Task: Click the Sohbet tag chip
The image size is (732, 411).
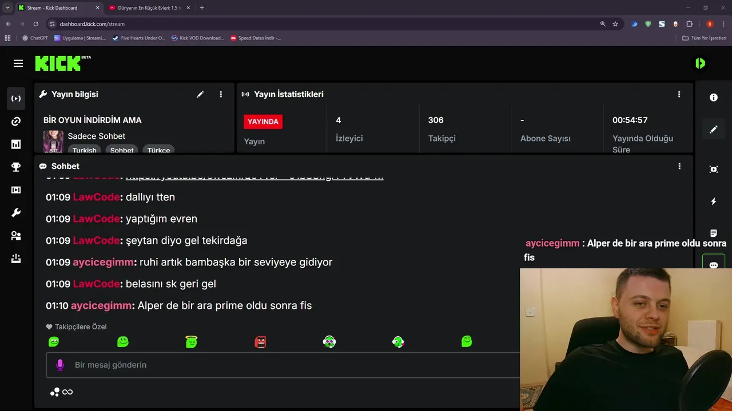Action: coord(122,150)
